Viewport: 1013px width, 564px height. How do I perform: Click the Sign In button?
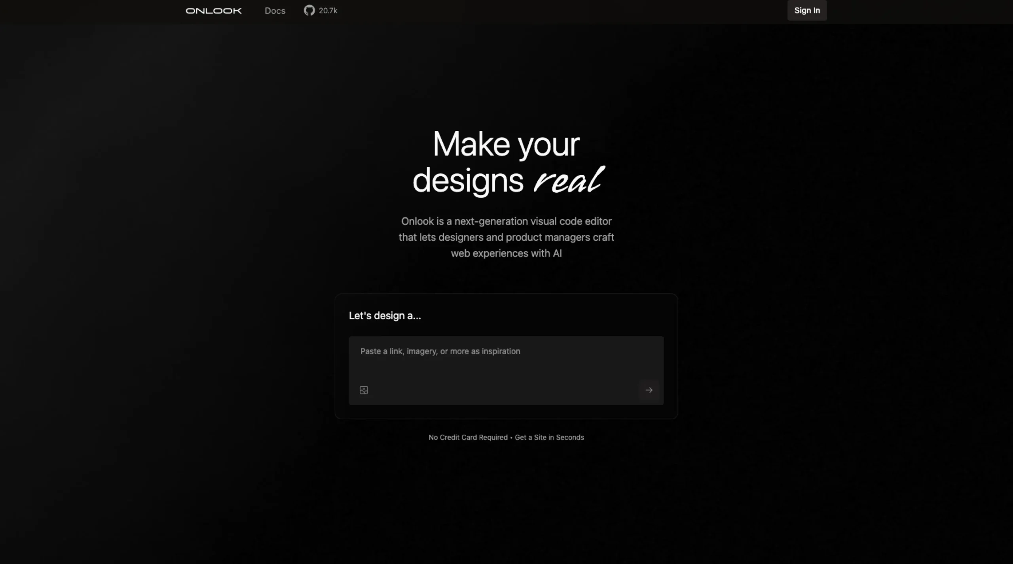click(807, 10)
